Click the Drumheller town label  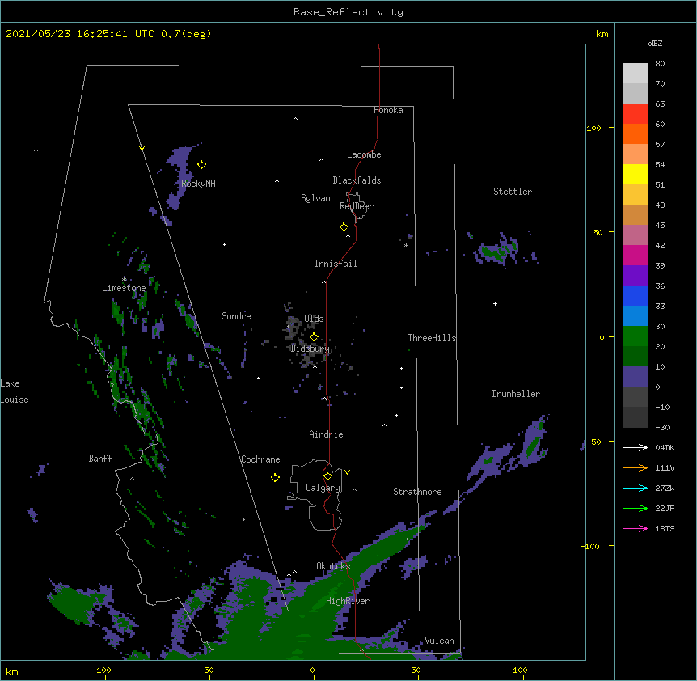pos(516,394)
